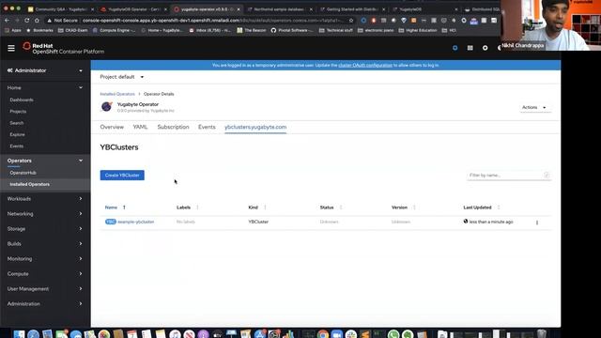Open Dashboards under Home
Image resolution: width=601 pixels, height=338 pixels.
click(x=22, y=100)
